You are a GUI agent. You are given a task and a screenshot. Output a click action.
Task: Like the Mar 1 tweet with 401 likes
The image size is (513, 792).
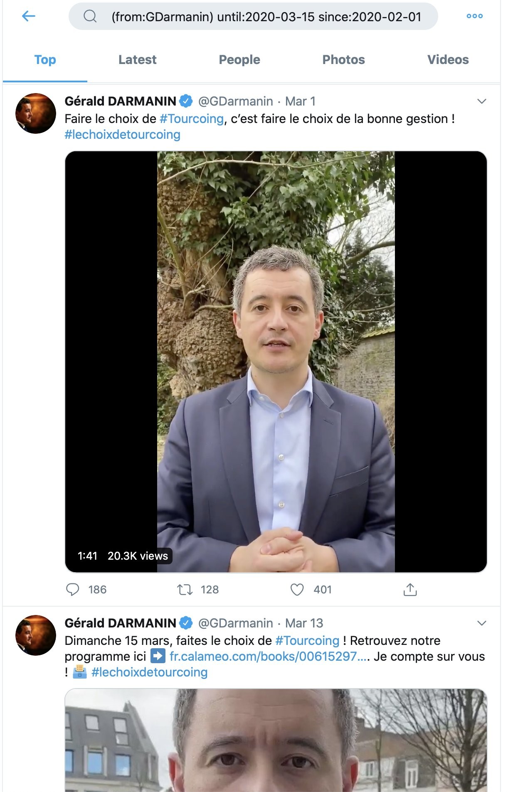pos(297,589)
